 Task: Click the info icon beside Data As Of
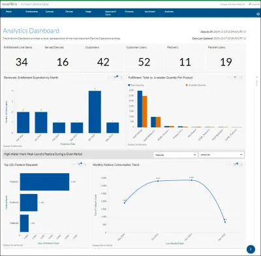coord(245,32)
